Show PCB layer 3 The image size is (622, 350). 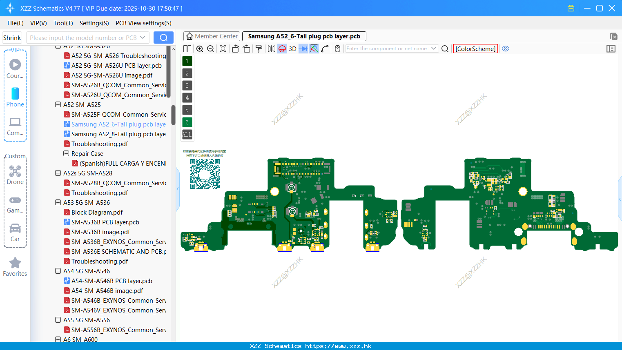pos(187,86)
